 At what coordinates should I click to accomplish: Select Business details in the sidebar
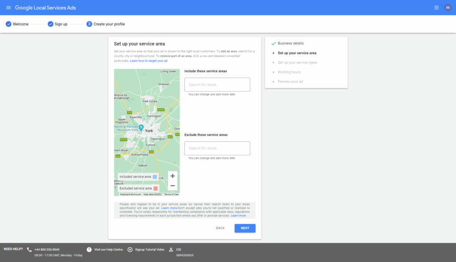(290, 43)
